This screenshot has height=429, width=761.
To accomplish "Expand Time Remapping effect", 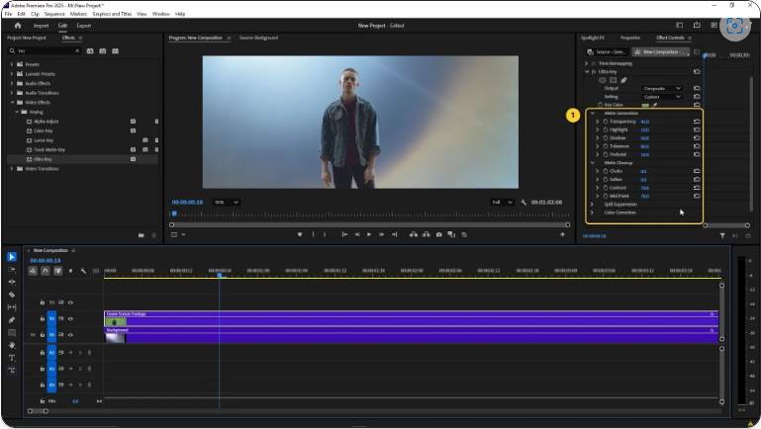I will tap(586, 63).
